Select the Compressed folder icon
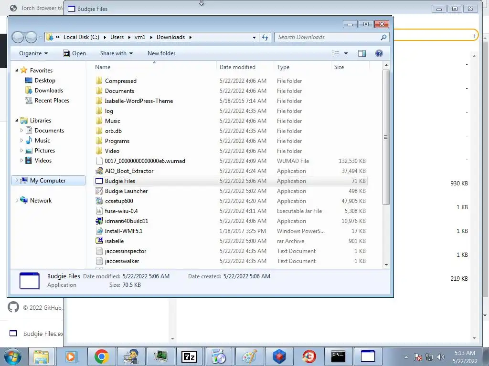The width and height of the screenshot is (489, 366). 99,81
